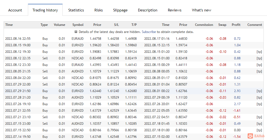Click take profit value 1.44143

131,65
